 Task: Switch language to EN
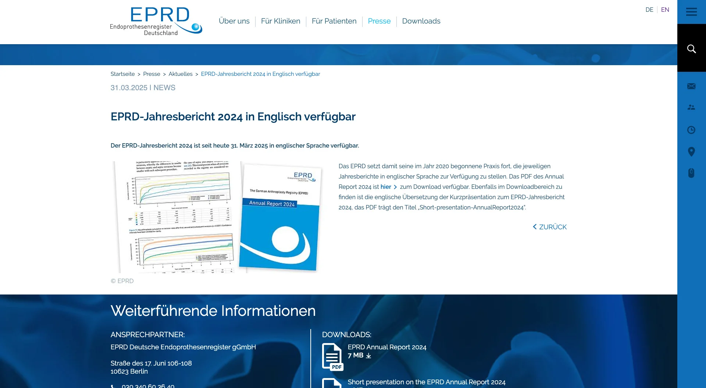coord(665,10)
